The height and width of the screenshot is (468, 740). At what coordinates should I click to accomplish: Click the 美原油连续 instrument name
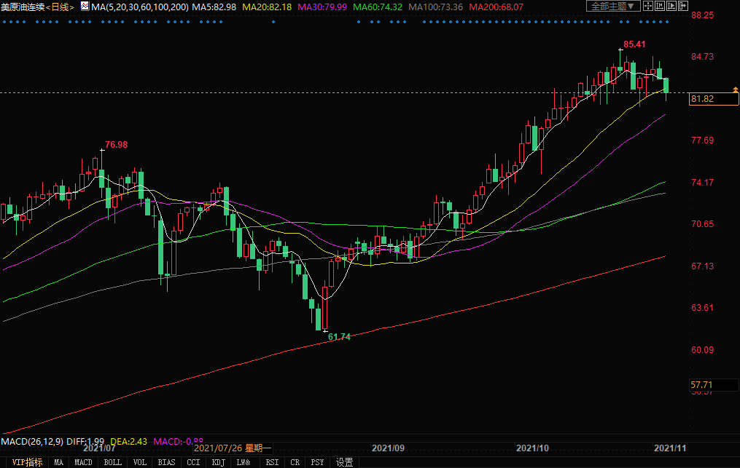pos(22,7)
